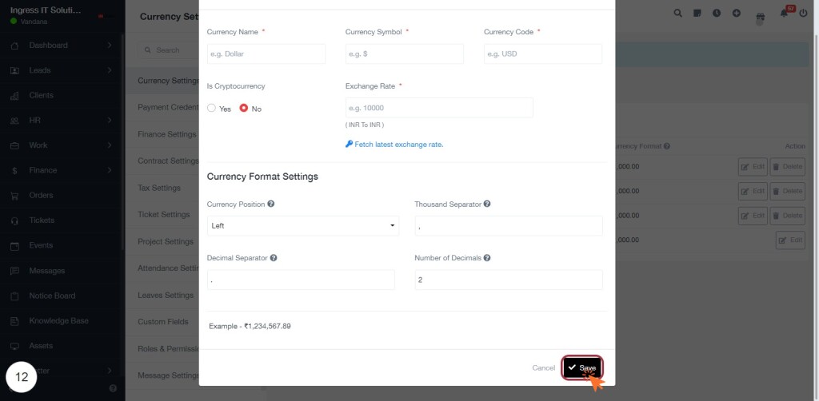Click the Work briefcase icon
The width and height of the screenshot is (819, 401).
pyautogui.click(x=14, y=145)
